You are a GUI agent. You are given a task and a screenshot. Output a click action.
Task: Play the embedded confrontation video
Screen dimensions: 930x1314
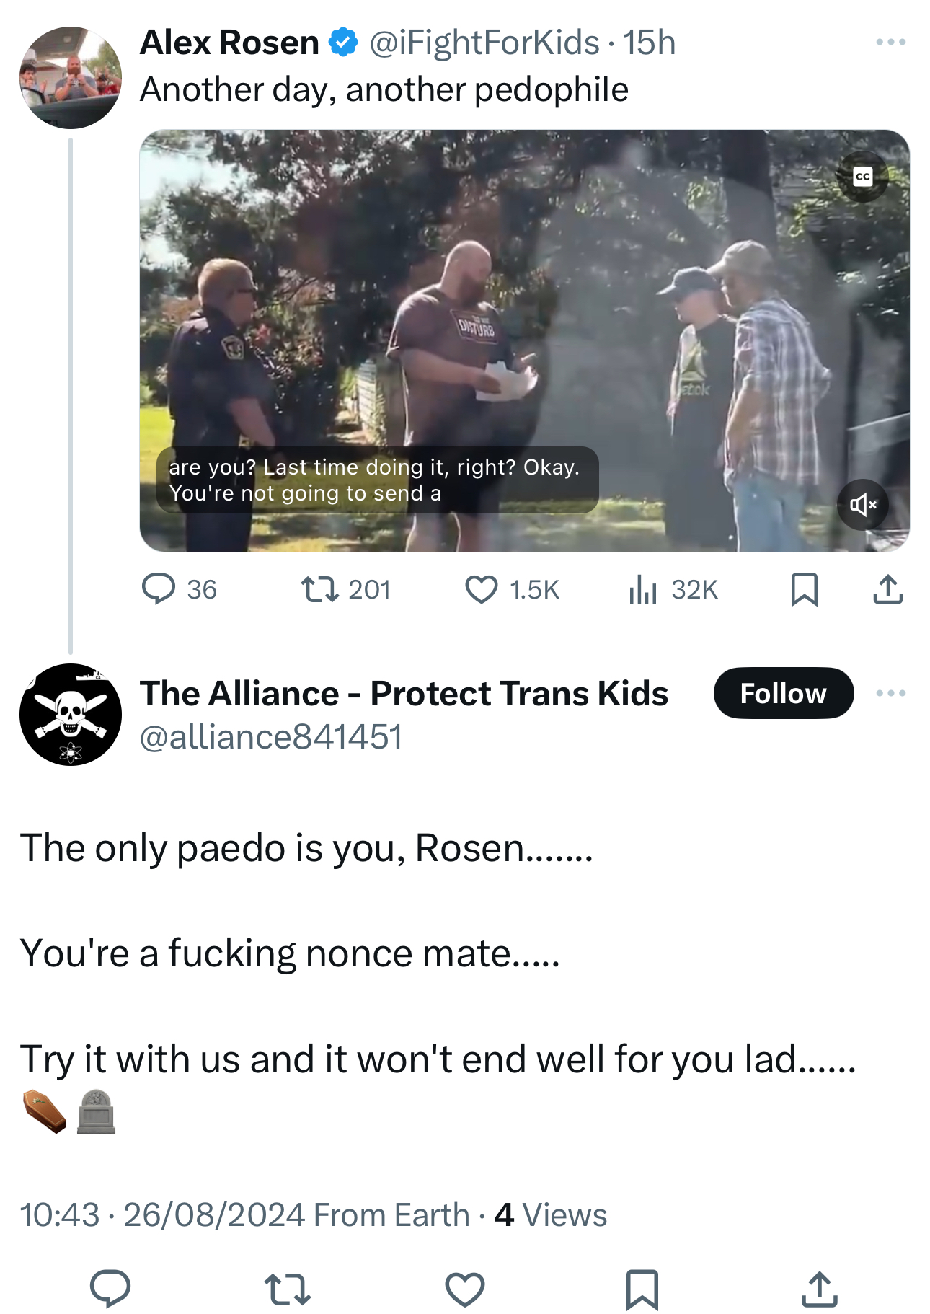524,340
